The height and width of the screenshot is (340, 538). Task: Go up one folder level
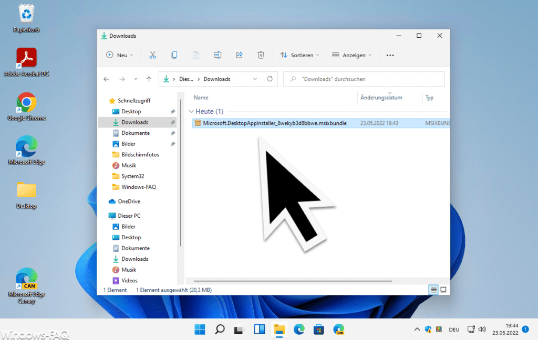pyautogui.click(x=149, y=79)
